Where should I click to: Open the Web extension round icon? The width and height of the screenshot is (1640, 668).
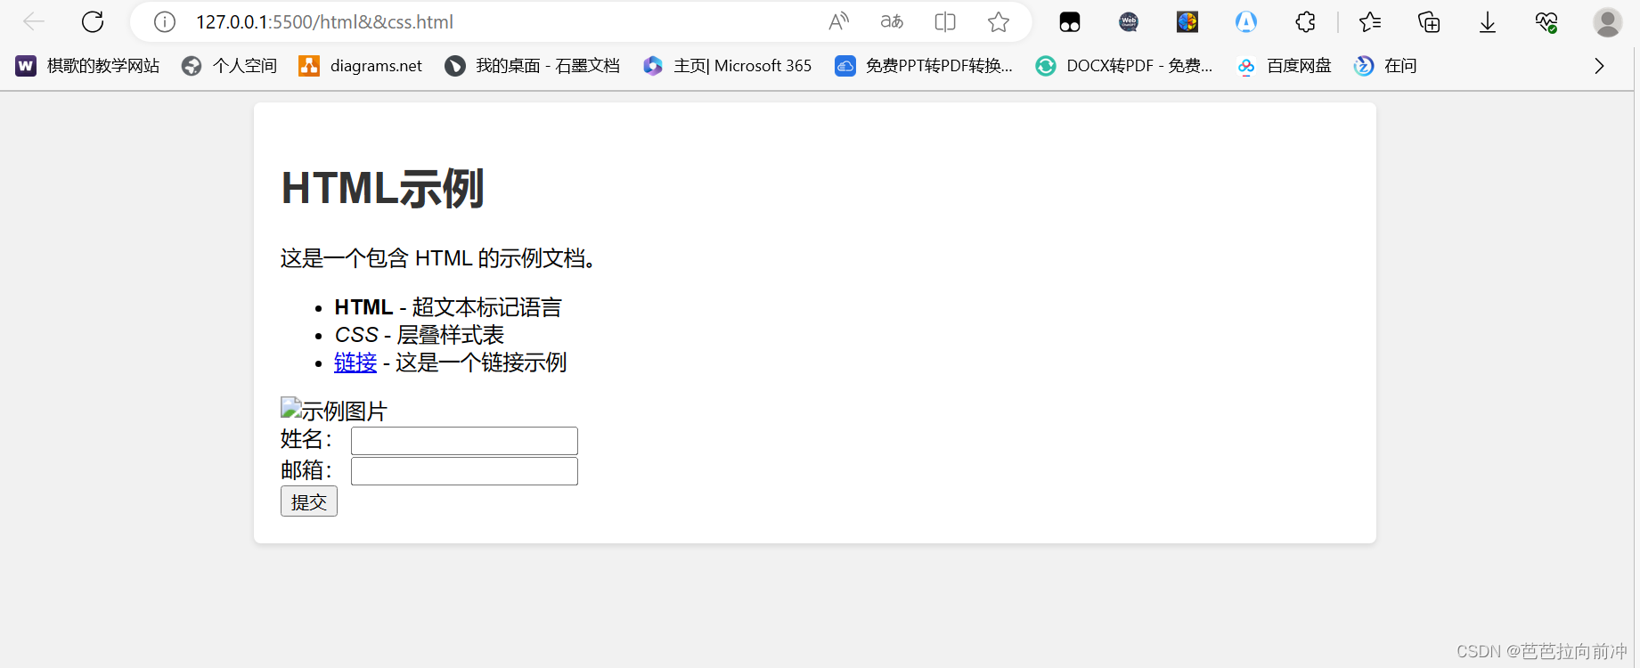[1129, 21]
